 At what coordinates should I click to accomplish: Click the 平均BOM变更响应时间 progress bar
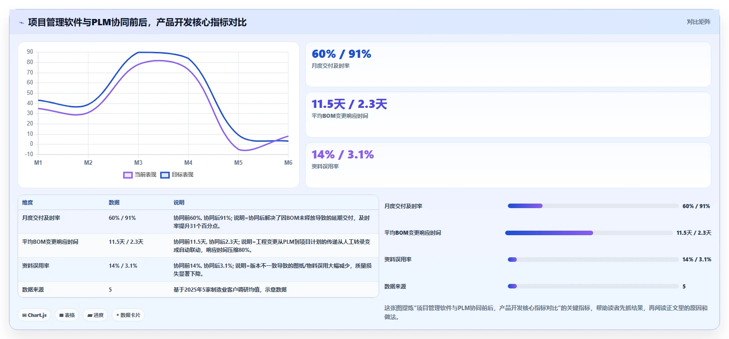(x=589, y=233)
